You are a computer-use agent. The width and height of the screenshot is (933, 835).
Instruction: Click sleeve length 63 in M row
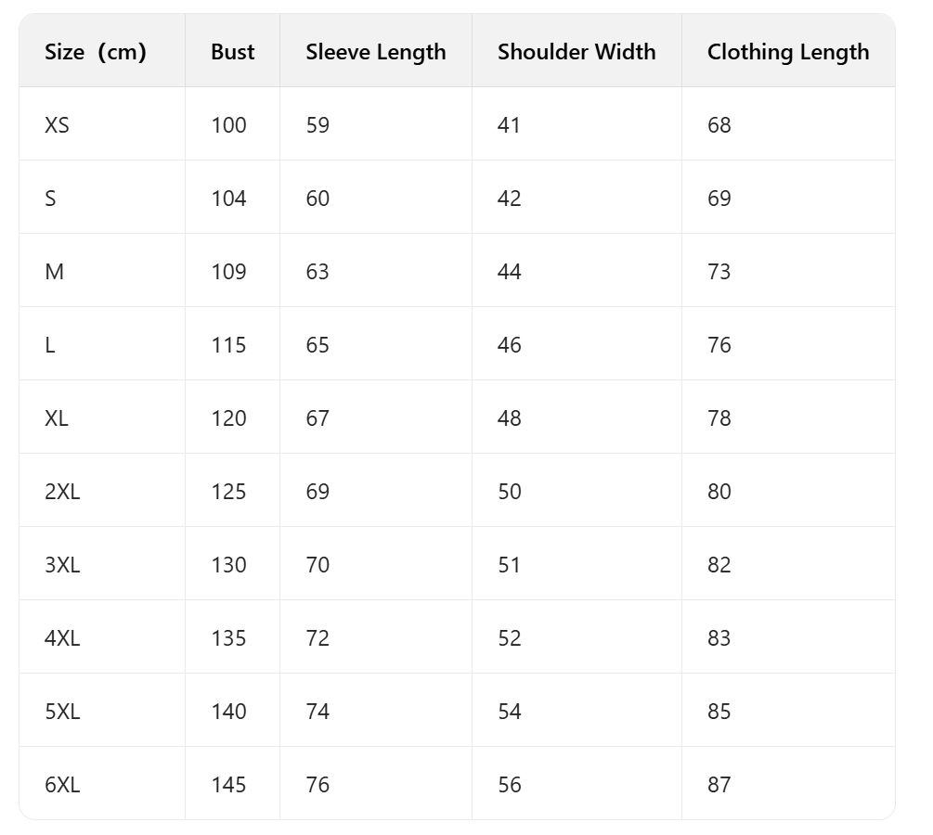(x=317, y=272)
